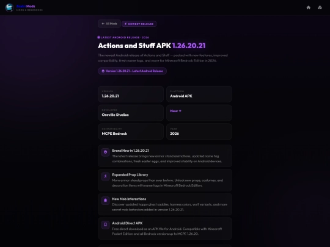The width and height of the screenshot is (330, 247).
Task: Click the 2026 year value
Action: pyautogui.click(x=174, y=134)
